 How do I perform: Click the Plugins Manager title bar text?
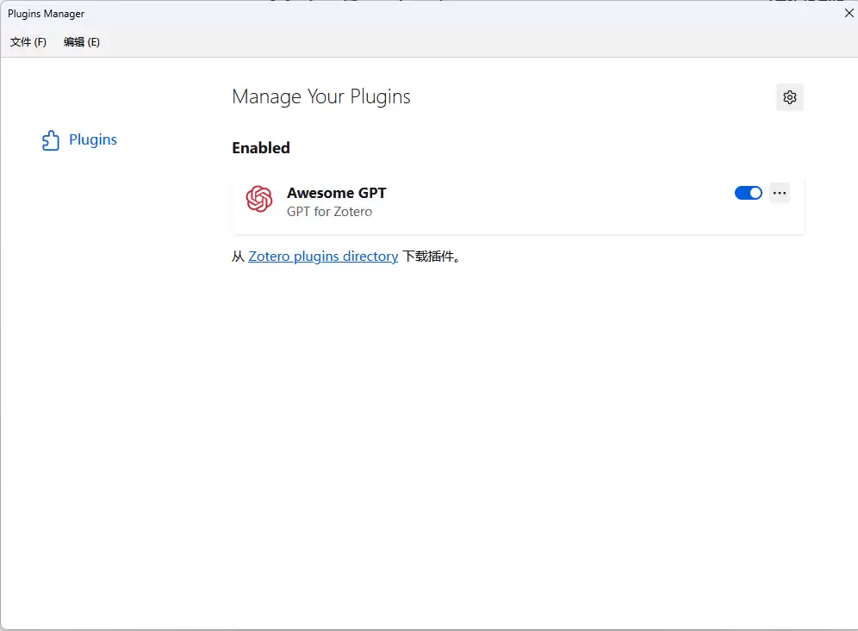pos(47,14)
